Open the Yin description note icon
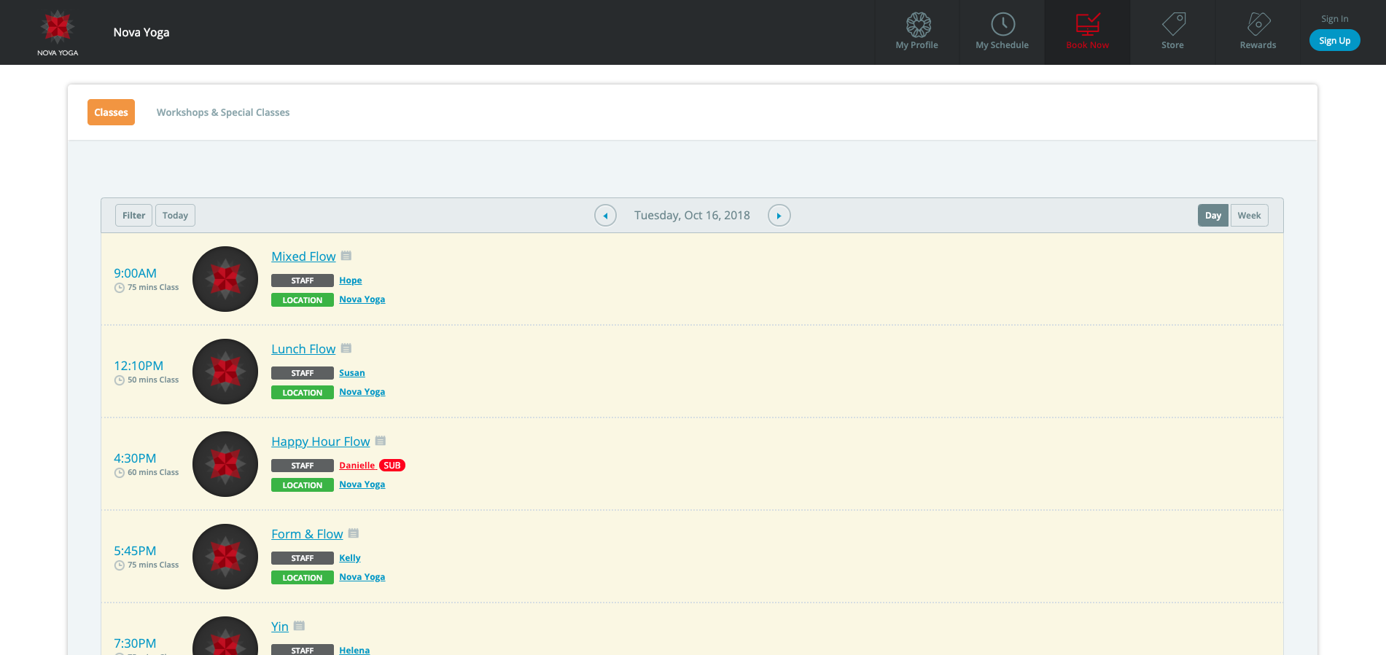The height and width of the screenshot is (655, 1386). [299, 626]
